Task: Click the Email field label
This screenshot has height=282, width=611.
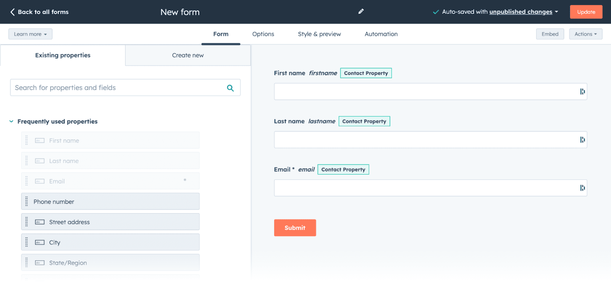Action: [x=282, y=169]
